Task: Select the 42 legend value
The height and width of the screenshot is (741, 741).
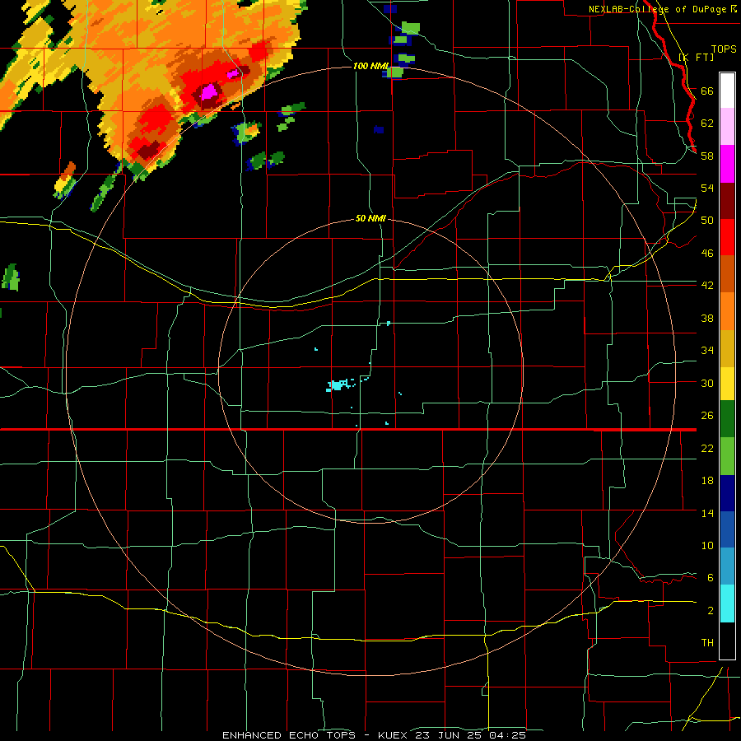Action: pyautogui.click(x=707, y=285)
